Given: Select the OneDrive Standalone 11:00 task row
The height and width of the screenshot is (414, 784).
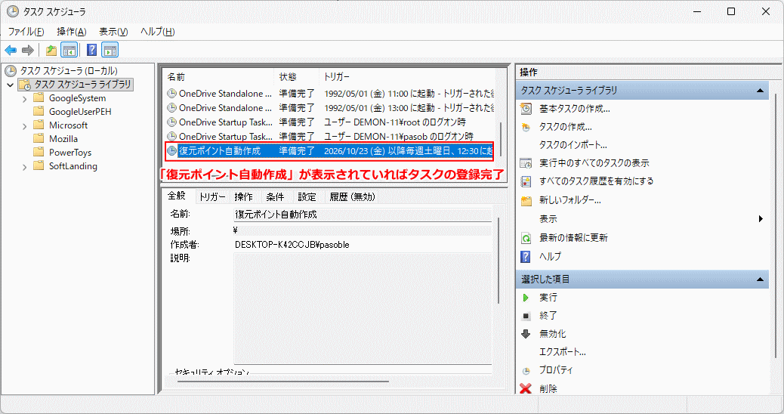Looking at the screenshot, I should coord(330,94).
